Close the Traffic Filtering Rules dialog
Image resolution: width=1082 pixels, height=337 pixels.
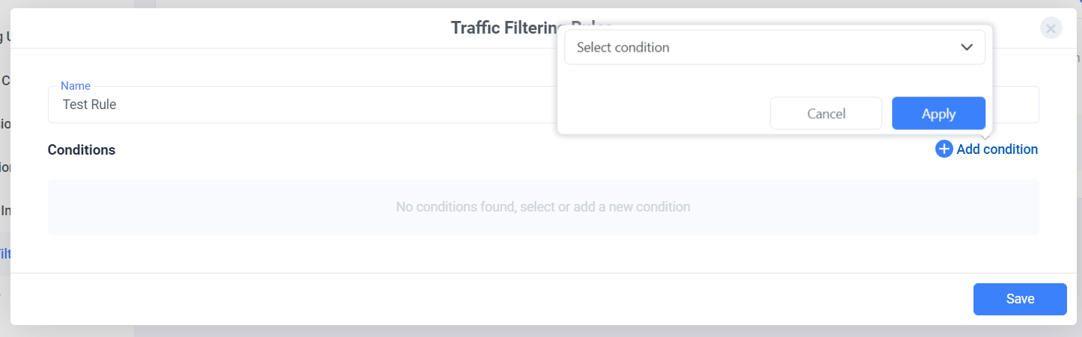click(1051, 28)
